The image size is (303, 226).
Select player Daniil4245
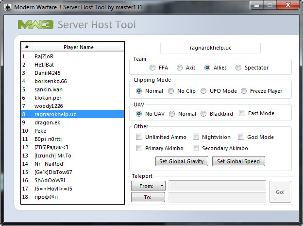(72, 73)
